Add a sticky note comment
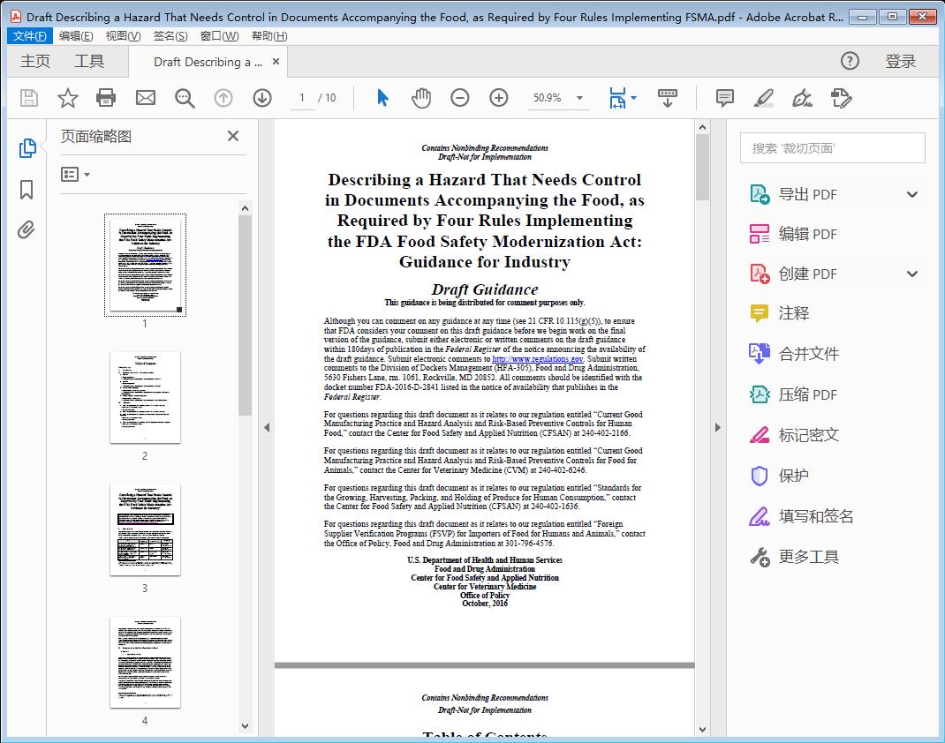The height and width of the screenshot is (743, 945). coord(724,98)
